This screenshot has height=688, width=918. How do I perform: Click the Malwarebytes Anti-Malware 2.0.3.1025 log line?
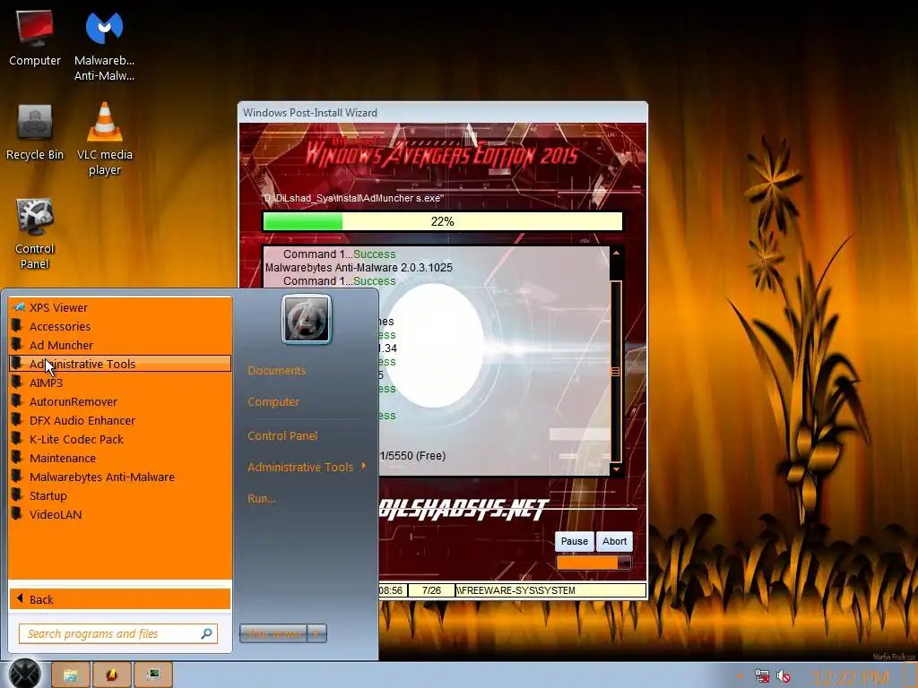[x=359, y=267]
